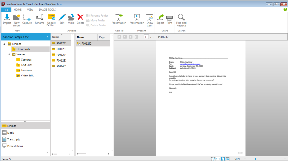Click zoom in plus button
288x161 pixels.
[285, 159]
